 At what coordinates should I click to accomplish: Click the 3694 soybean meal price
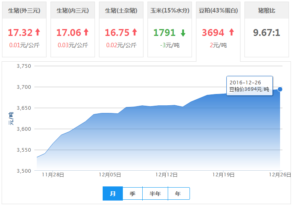coord(213,32)
